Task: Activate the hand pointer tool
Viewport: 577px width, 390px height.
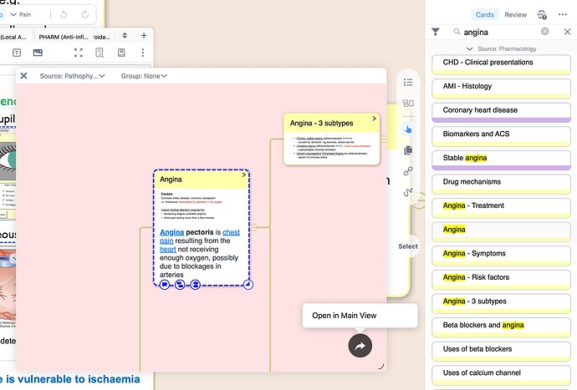Action: (x=408, y=129)
